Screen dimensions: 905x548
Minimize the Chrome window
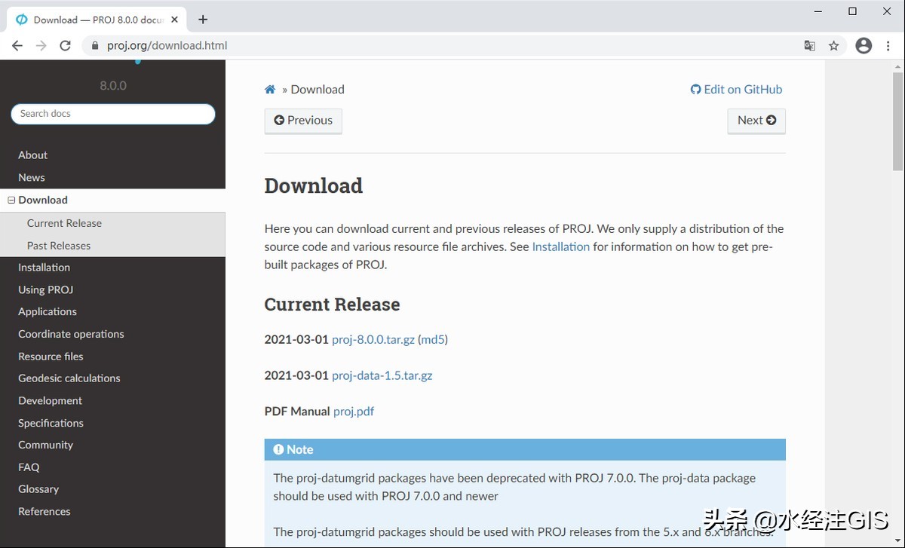(818, 11)
